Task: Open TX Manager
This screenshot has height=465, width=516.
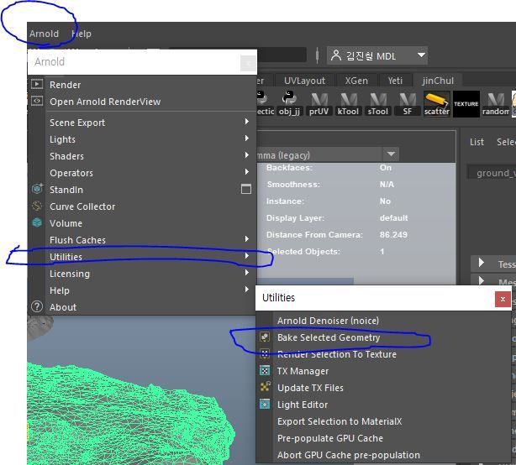Action: point(303,371)
